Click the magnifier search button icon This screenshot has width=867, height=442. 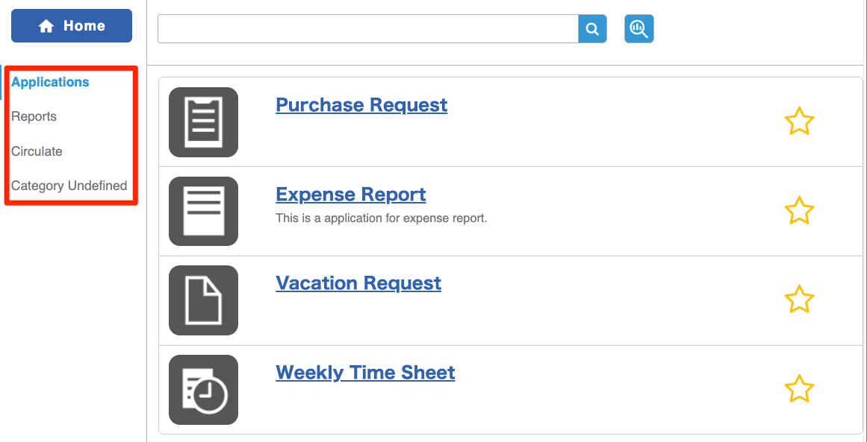[x=592, y=28]
